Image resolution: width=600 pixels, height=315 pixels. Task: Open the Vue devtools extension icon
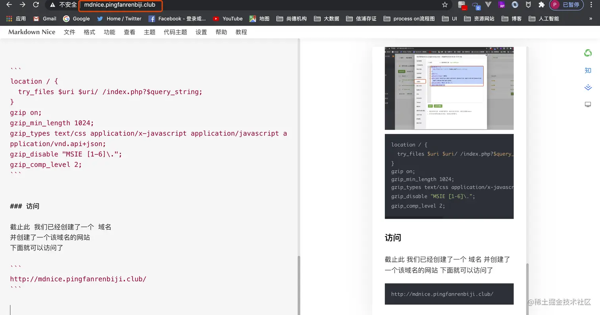pos(488,5)
